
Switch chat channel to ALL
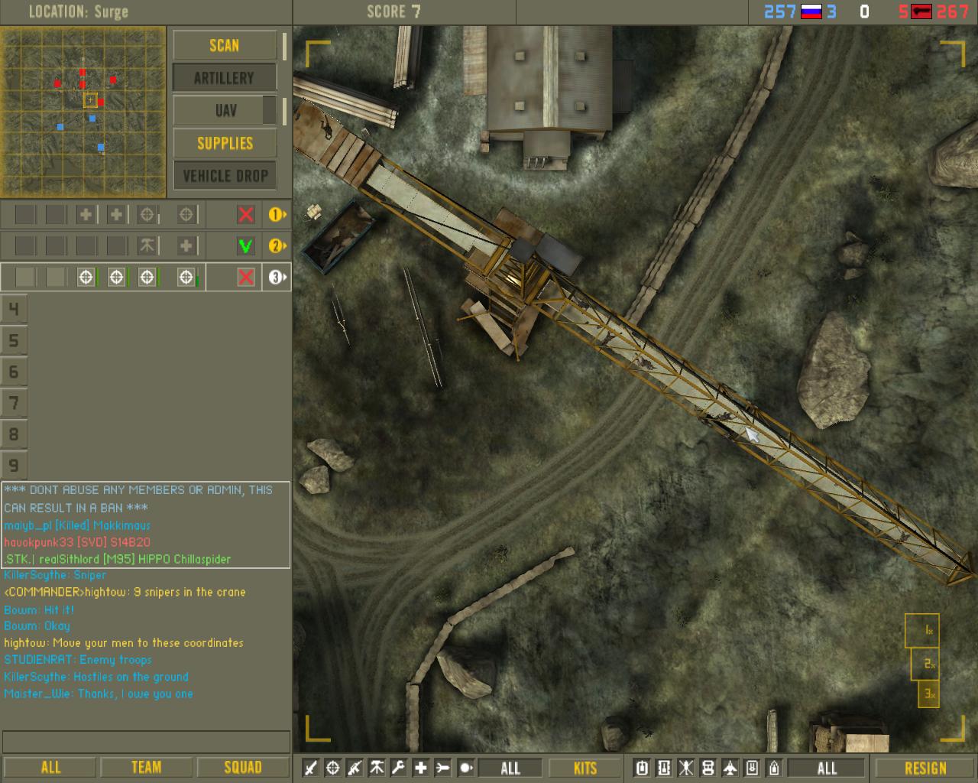click(x=50, y=768)
